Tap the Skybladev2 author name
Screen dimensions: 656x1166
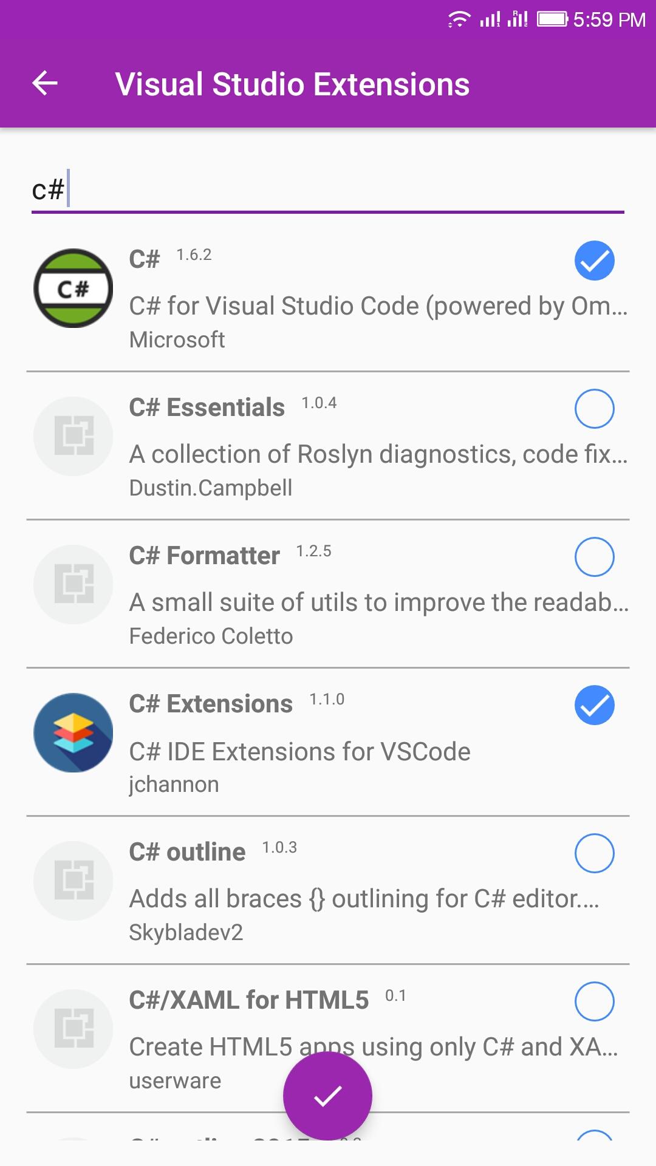(x=186, y=932)
